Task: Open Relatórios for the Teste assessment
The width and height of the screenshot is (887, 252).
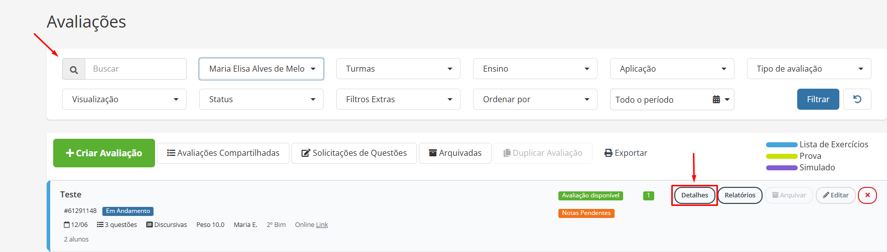Action: [740, 195]
